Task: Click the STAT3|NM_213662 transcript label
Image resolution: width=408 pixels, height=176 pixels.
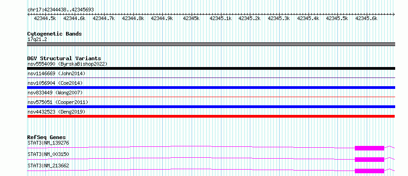Action: tap(48, 166)
